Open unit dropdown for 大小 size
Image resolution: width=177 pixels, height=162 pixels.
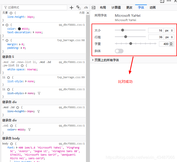169,30
